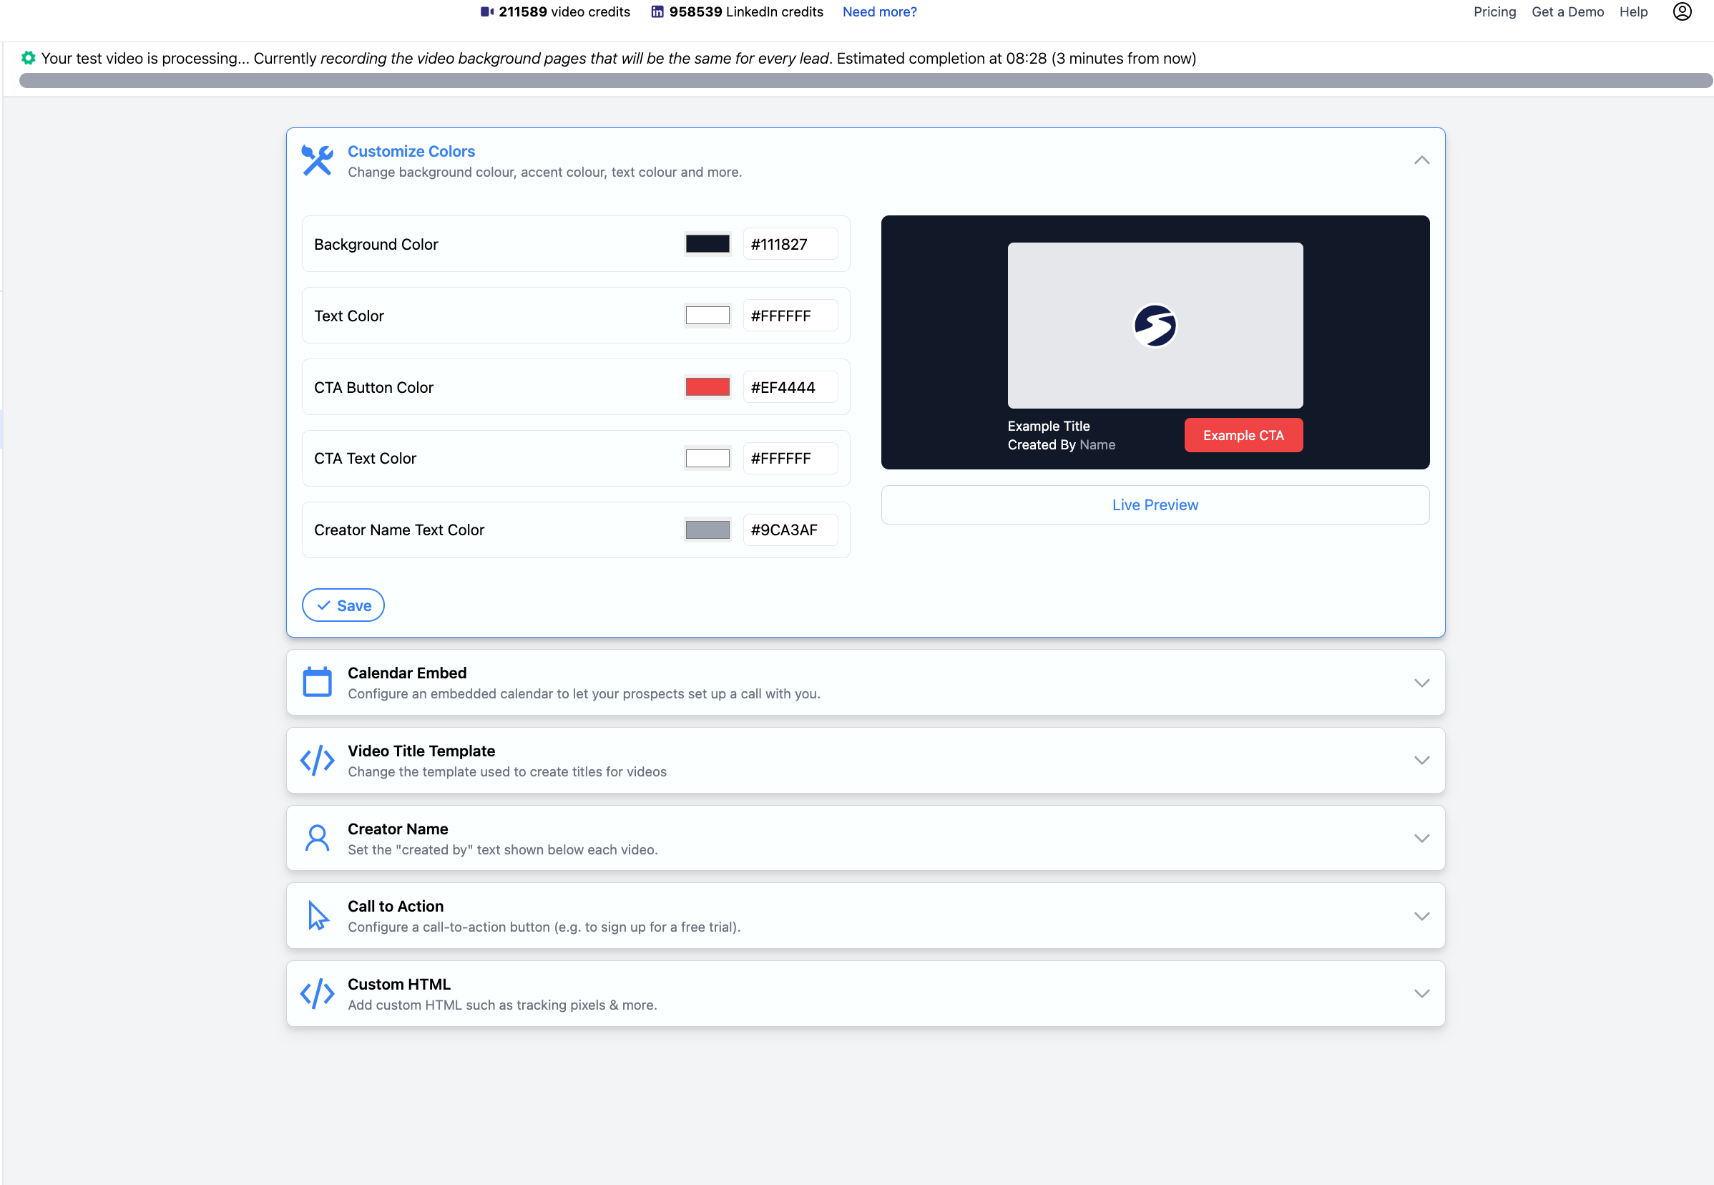1714x1185 pixels.
Task: Open Get a Demo
Action: [1567, 12]
